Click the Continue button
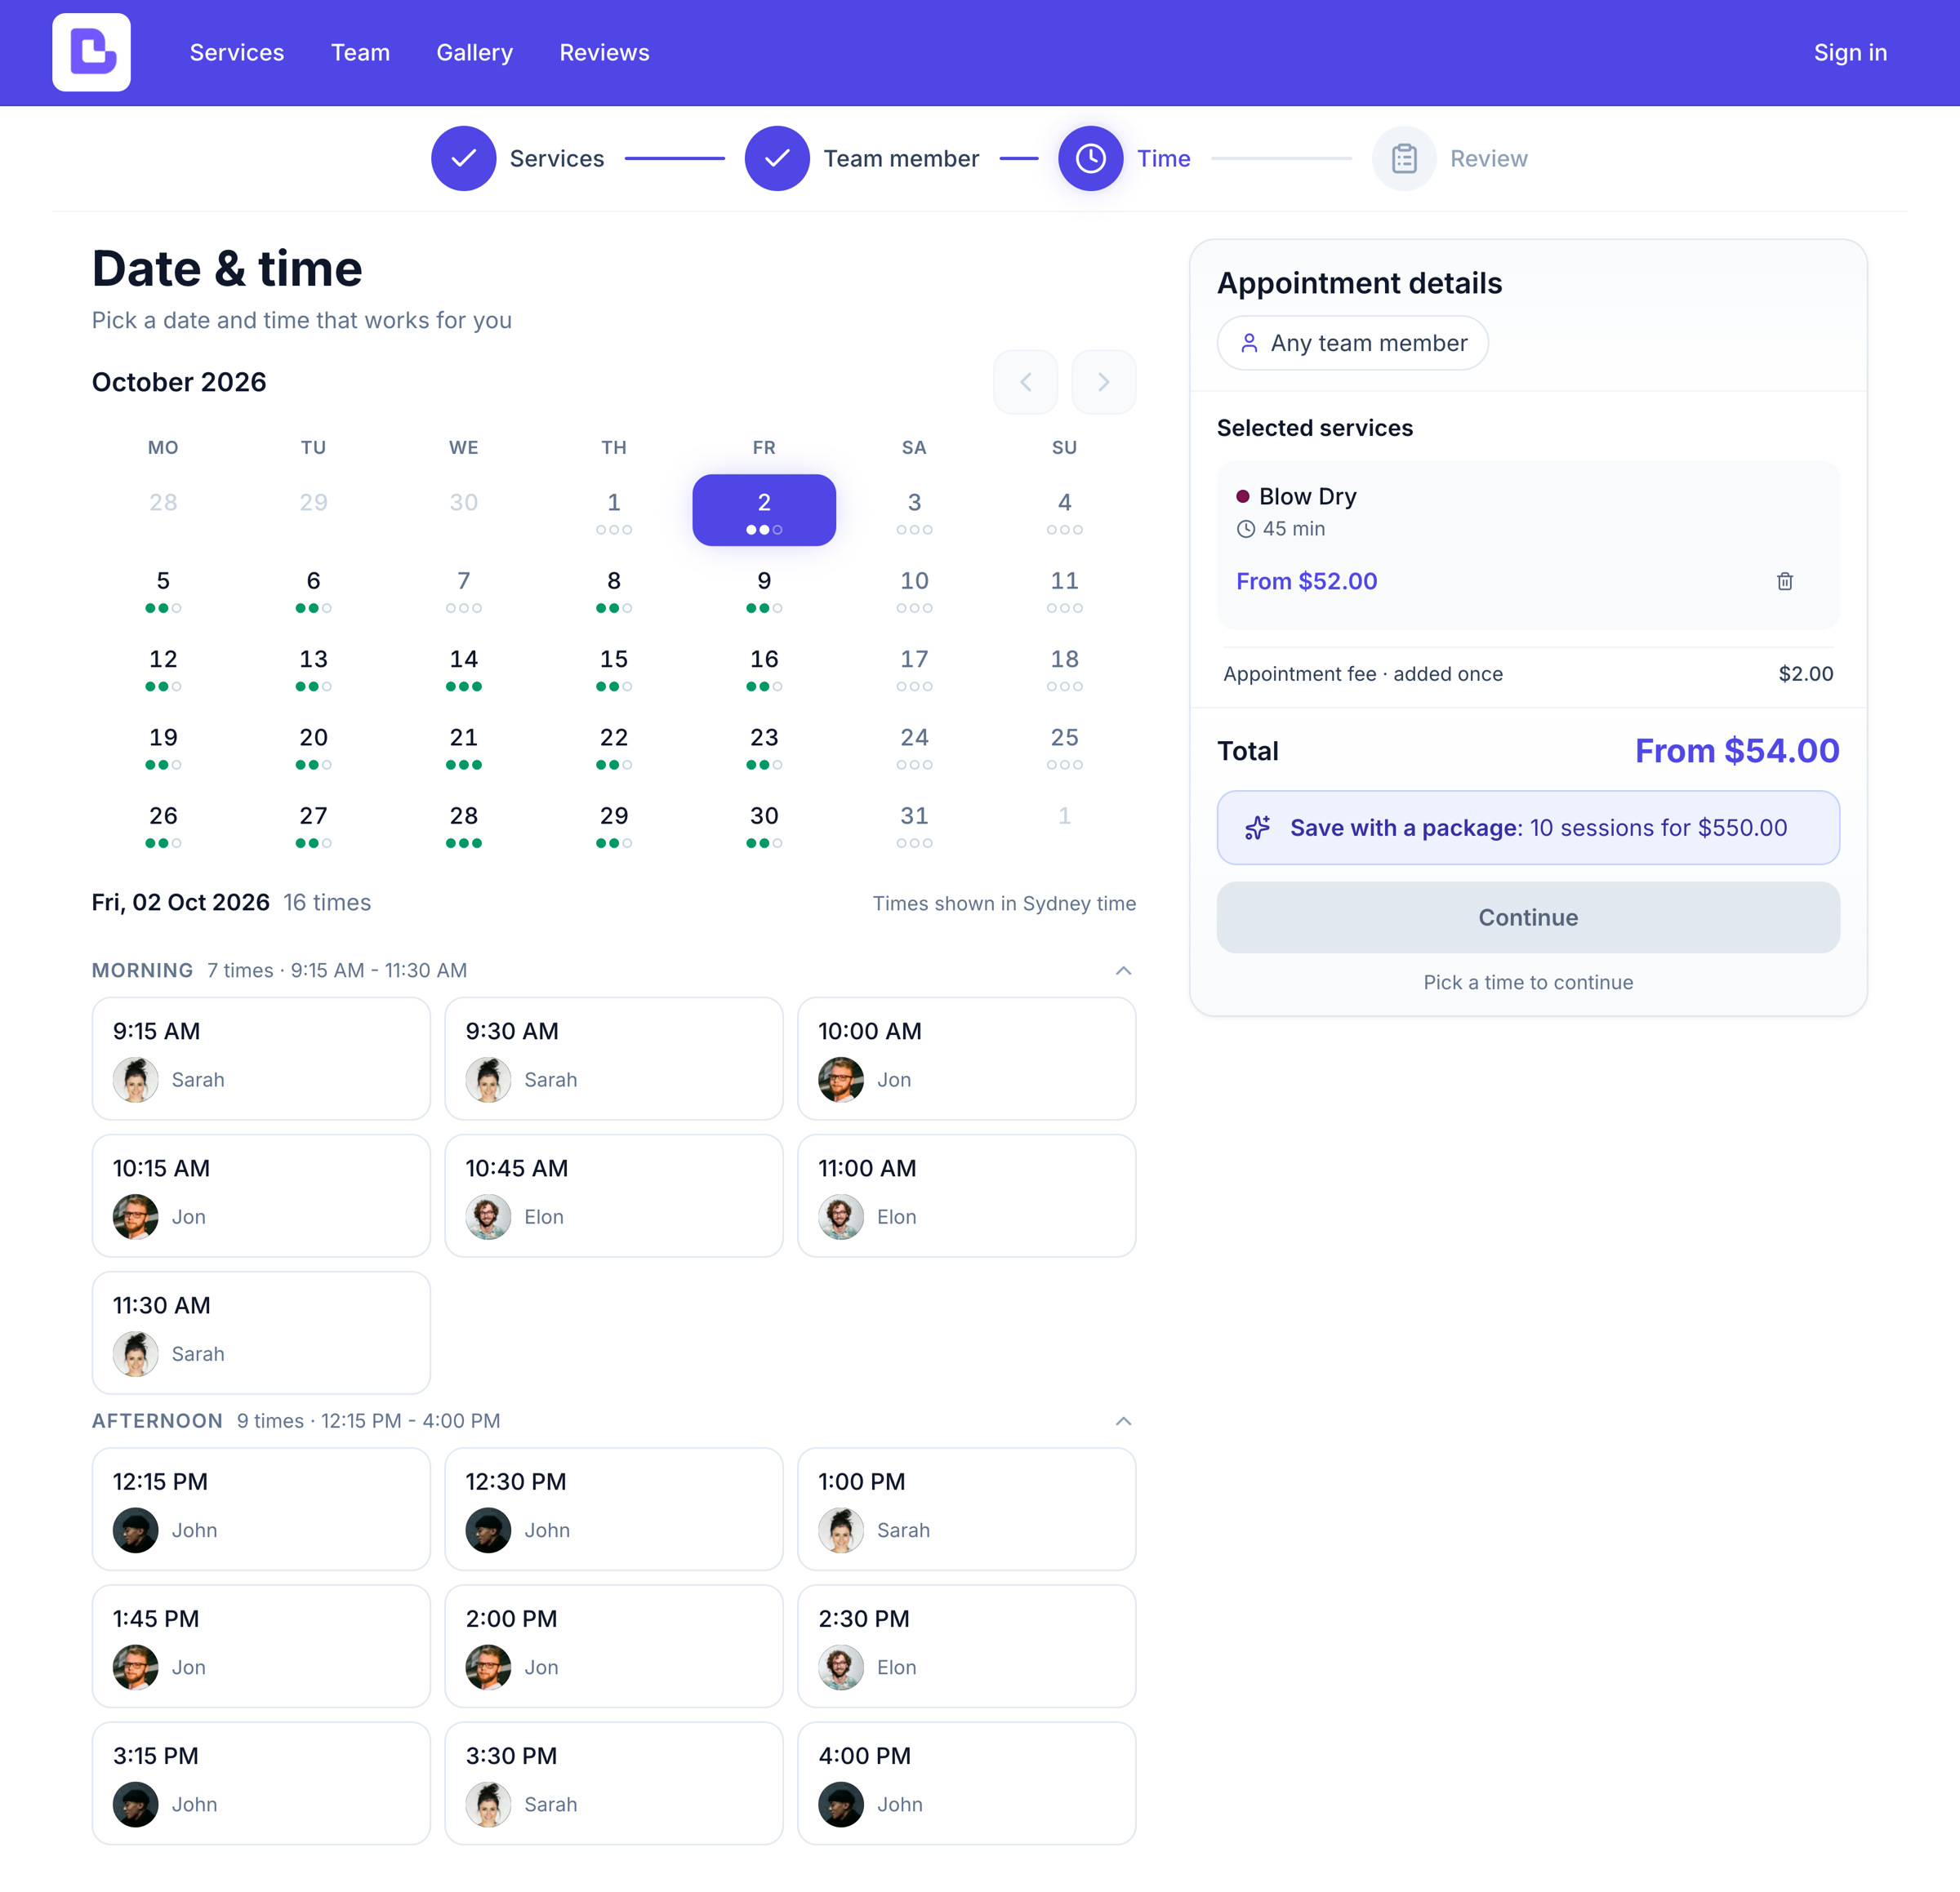Viewport: 1960px width, 1892px height. click(x=1528, y=917)
